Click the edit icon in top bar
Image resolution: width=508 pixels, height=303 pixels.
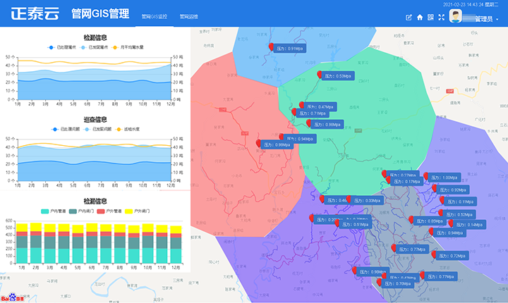coord(409,18)
